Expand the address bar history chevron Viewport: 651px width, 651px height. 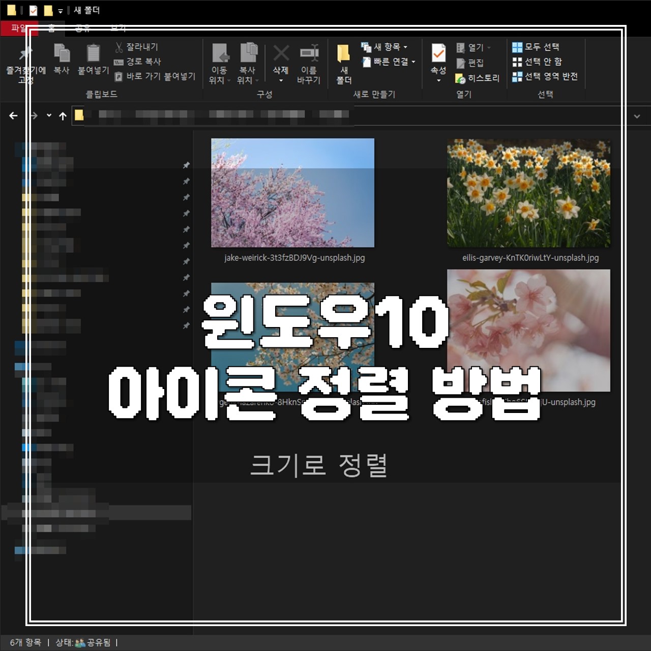pos(637,116)
